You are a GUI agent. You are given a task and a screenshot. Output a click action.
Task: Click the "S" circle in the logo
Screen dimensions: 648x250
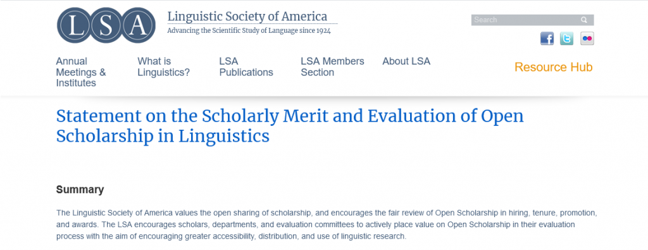coord(106,25)
